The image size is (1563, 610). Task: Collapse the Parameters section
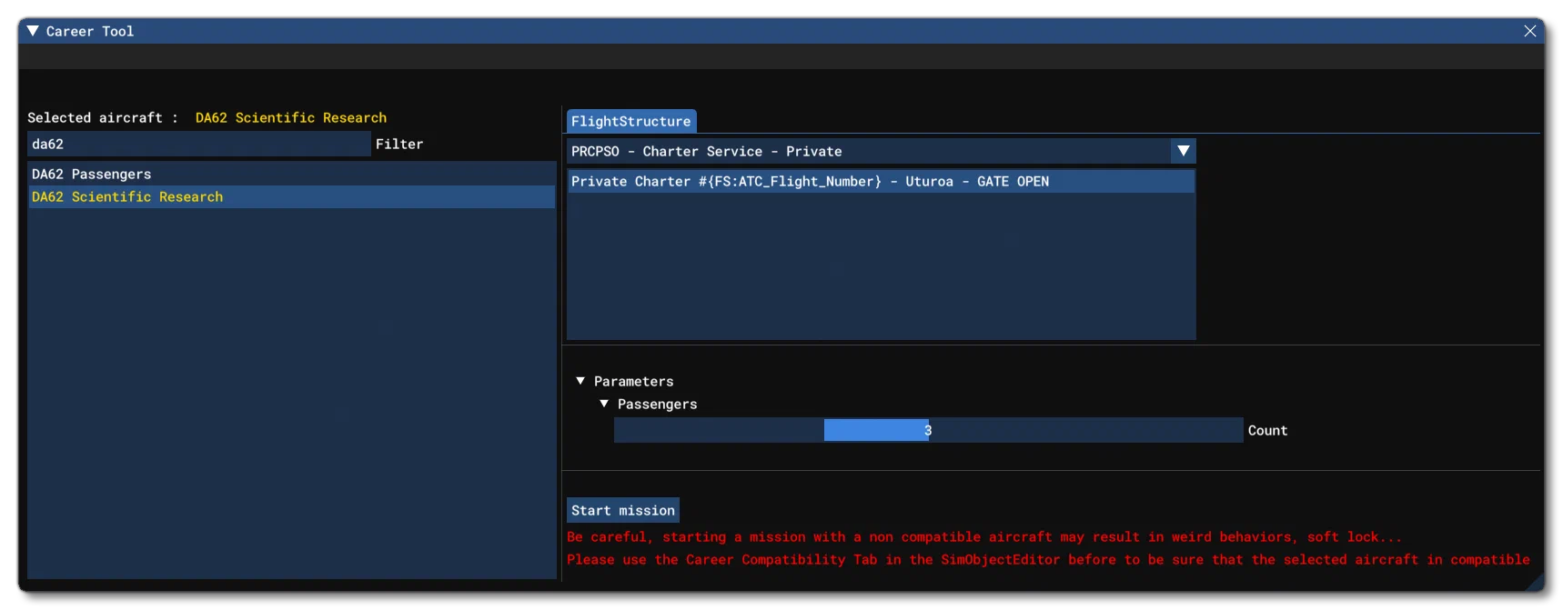[580, 381]
